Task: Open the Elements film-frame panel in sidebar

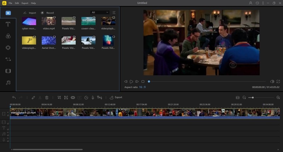Action: pyautogui.click(x=8, y=71)
